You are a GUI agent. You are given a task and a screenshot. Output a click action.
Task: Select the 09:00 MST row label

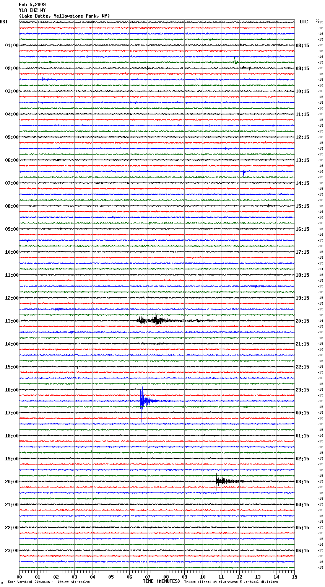11,229
